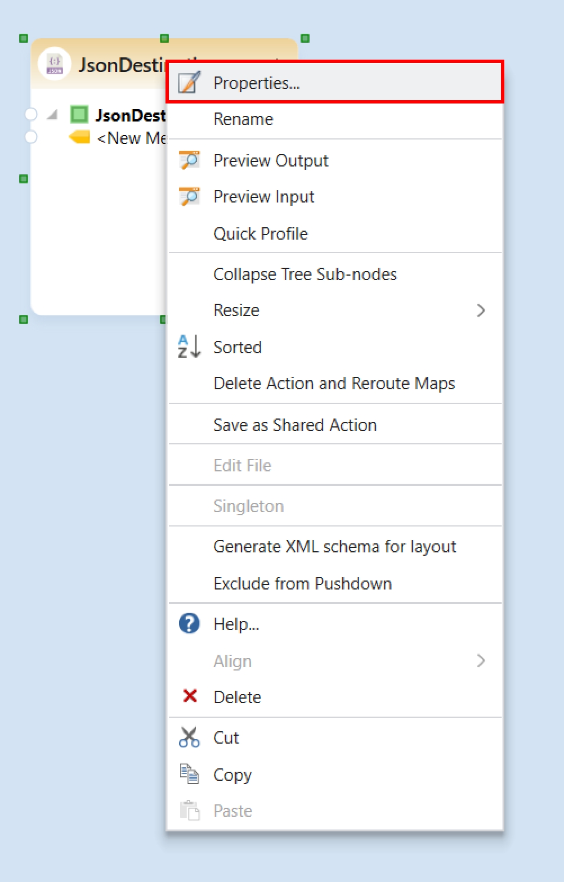Image resolution: width=564 pixels, height=882 pixels.
Task: Expand the Resize submenu arrow
Action: [481, 310]
